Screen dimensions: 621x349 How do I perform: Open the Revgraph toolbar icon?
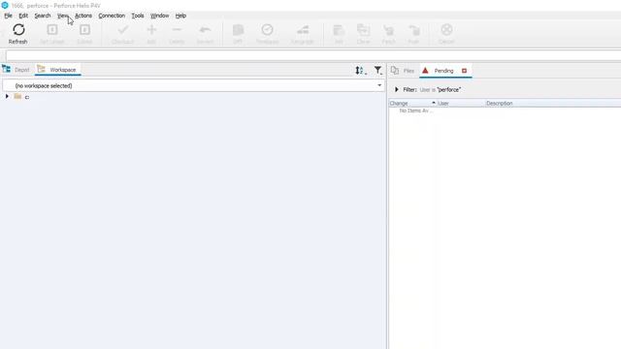point(303,30)
